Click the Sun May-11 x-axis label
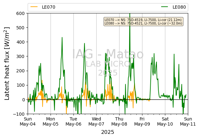 (188, 121)
